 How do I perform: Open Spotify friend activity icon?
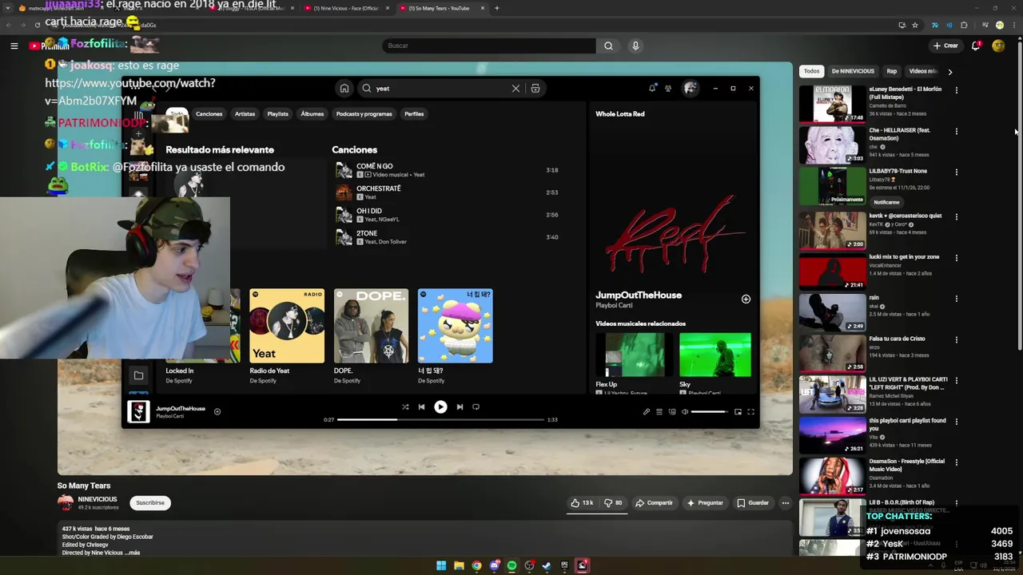pos(668,88)
